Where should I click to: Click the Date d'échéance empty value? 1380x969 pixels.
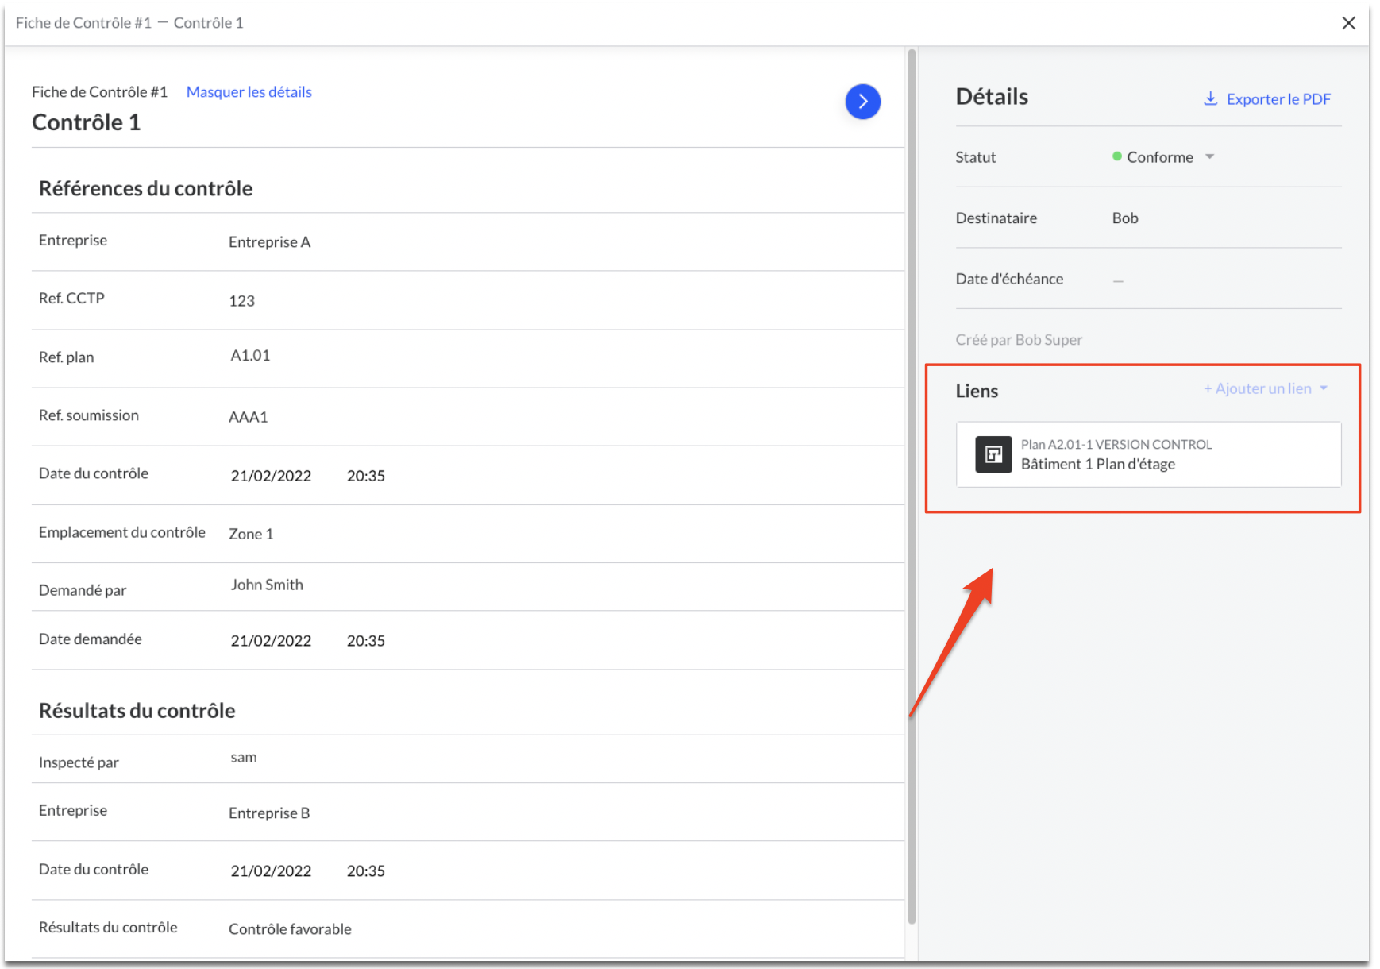1118,280
